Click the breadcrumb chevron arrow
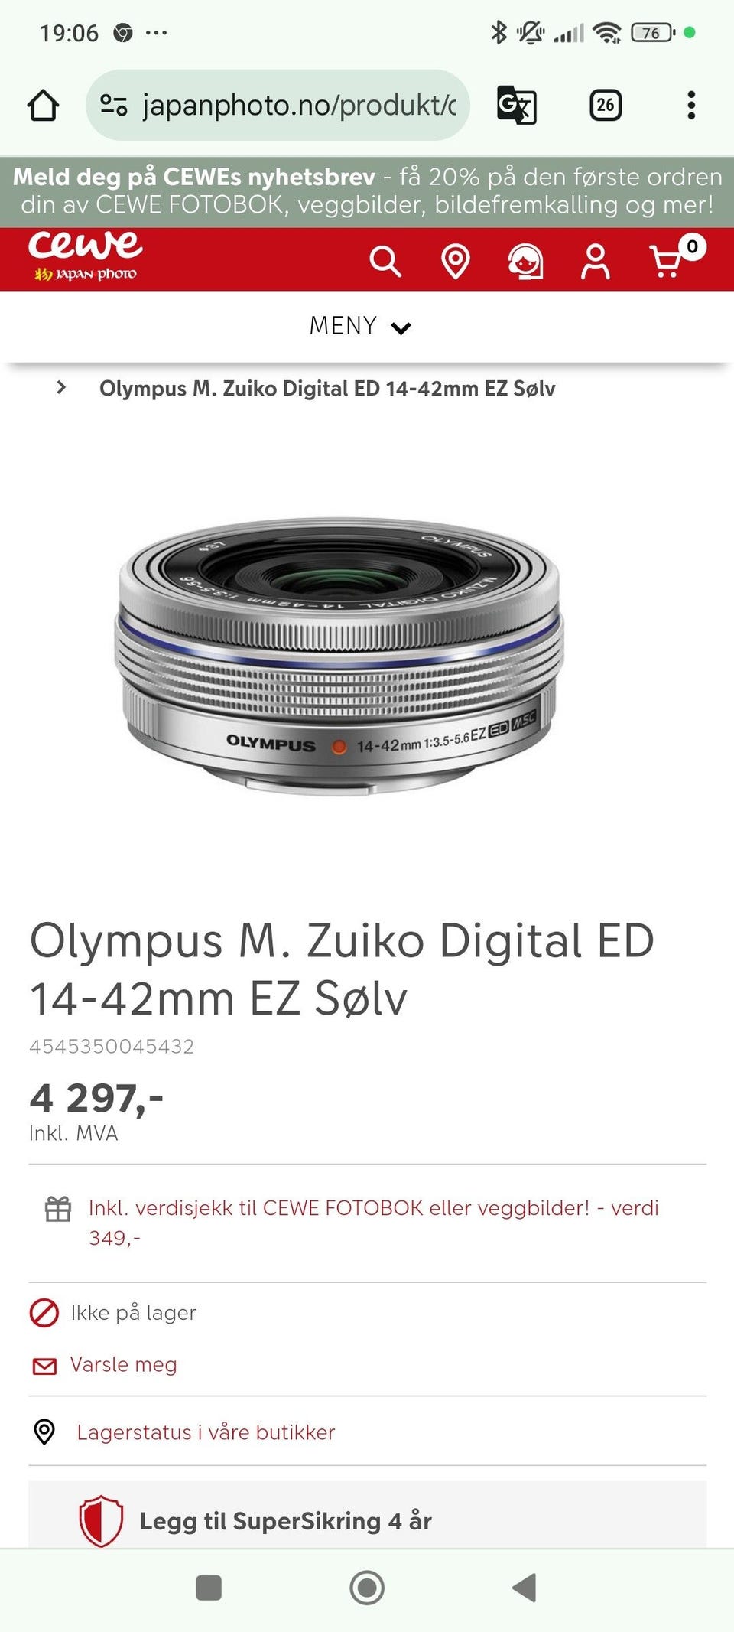This screenshot has width=734, height=1632. pyautogui.click(x=61, y=388)
